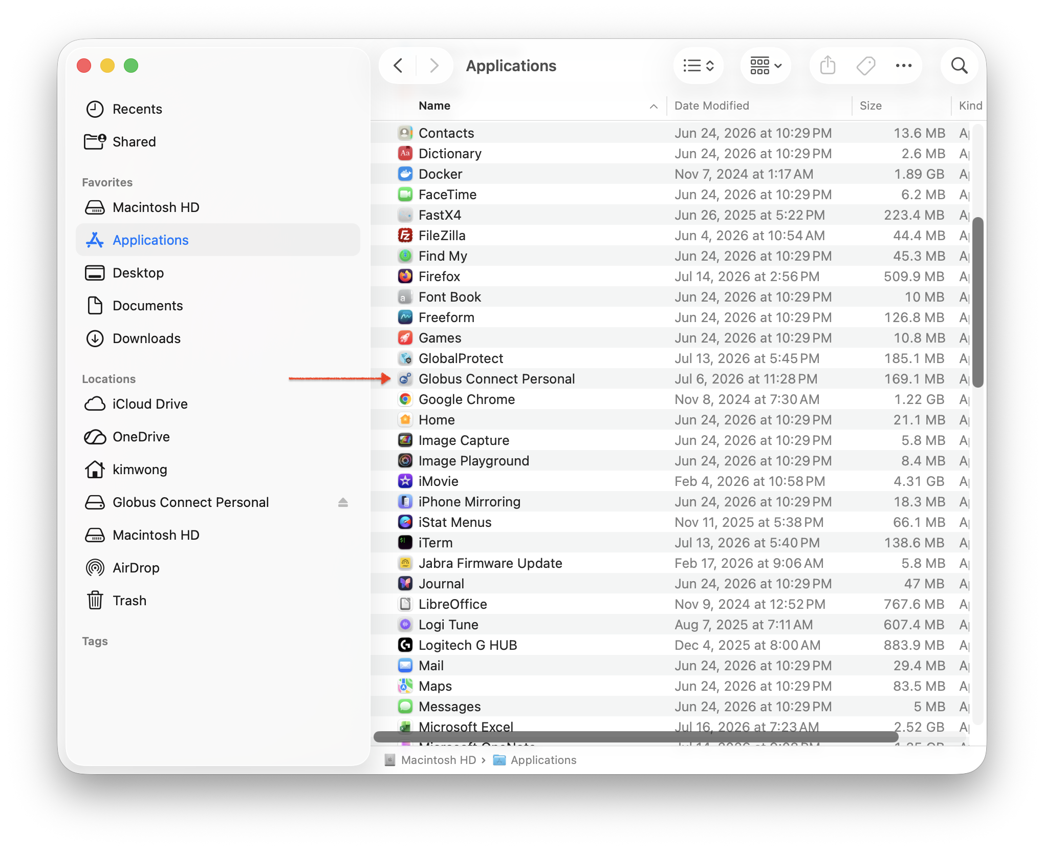Select Macintosh HD under Locations
Viewport: 1044px width, 850px height.
point(218,535)
